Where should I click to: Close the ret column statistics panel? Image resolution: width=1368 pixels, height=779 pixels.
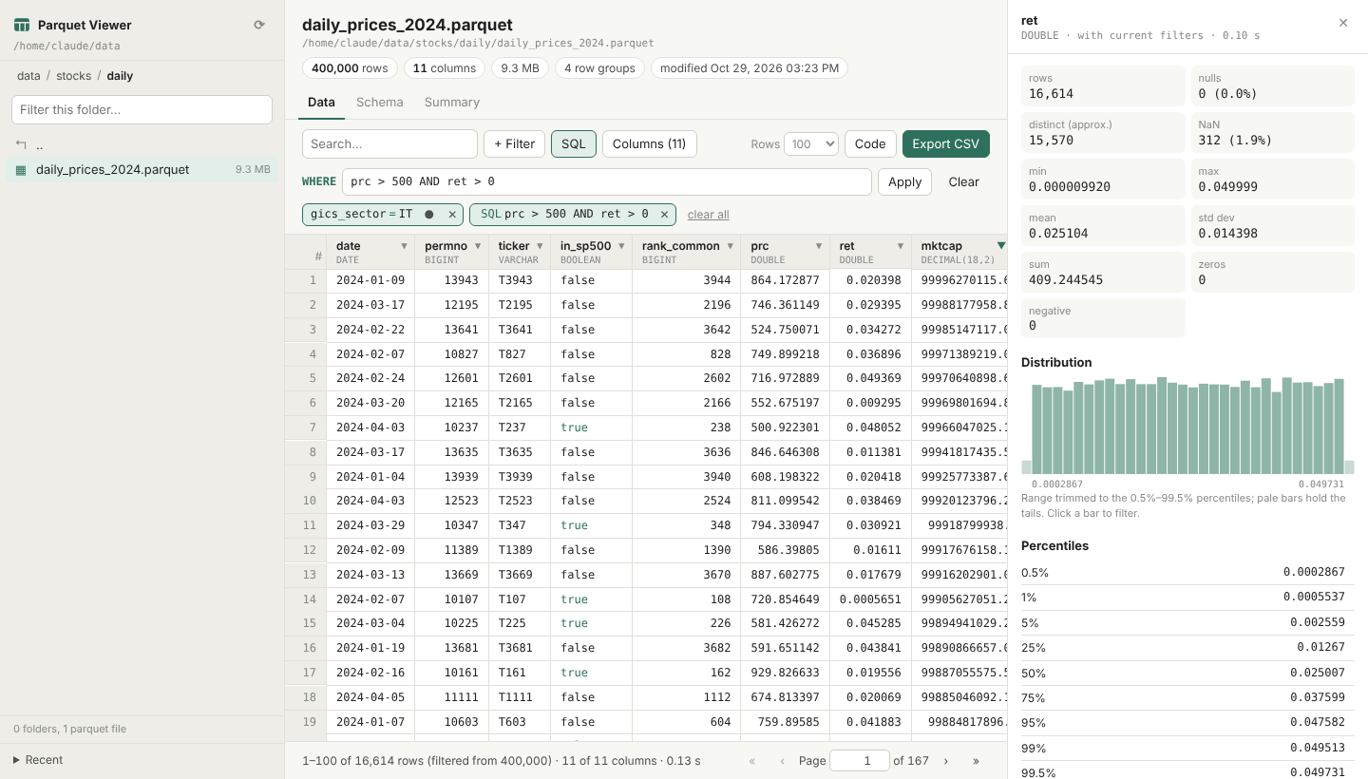point(1343,23)
